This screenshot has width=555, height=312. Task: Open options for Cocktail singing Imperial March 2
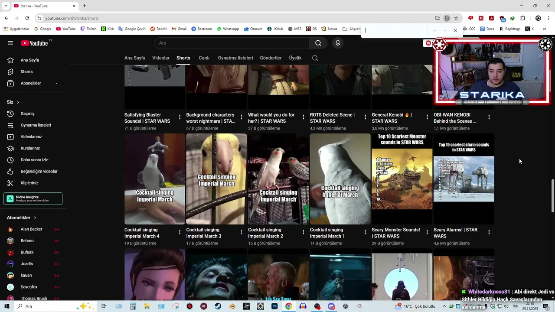tap(304, 232)
